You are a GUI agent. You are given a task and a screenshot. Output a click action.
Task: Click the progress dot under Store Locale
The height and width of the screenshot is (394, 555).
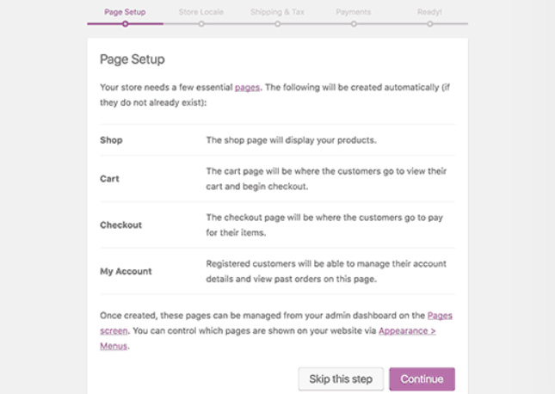(201, 24)
